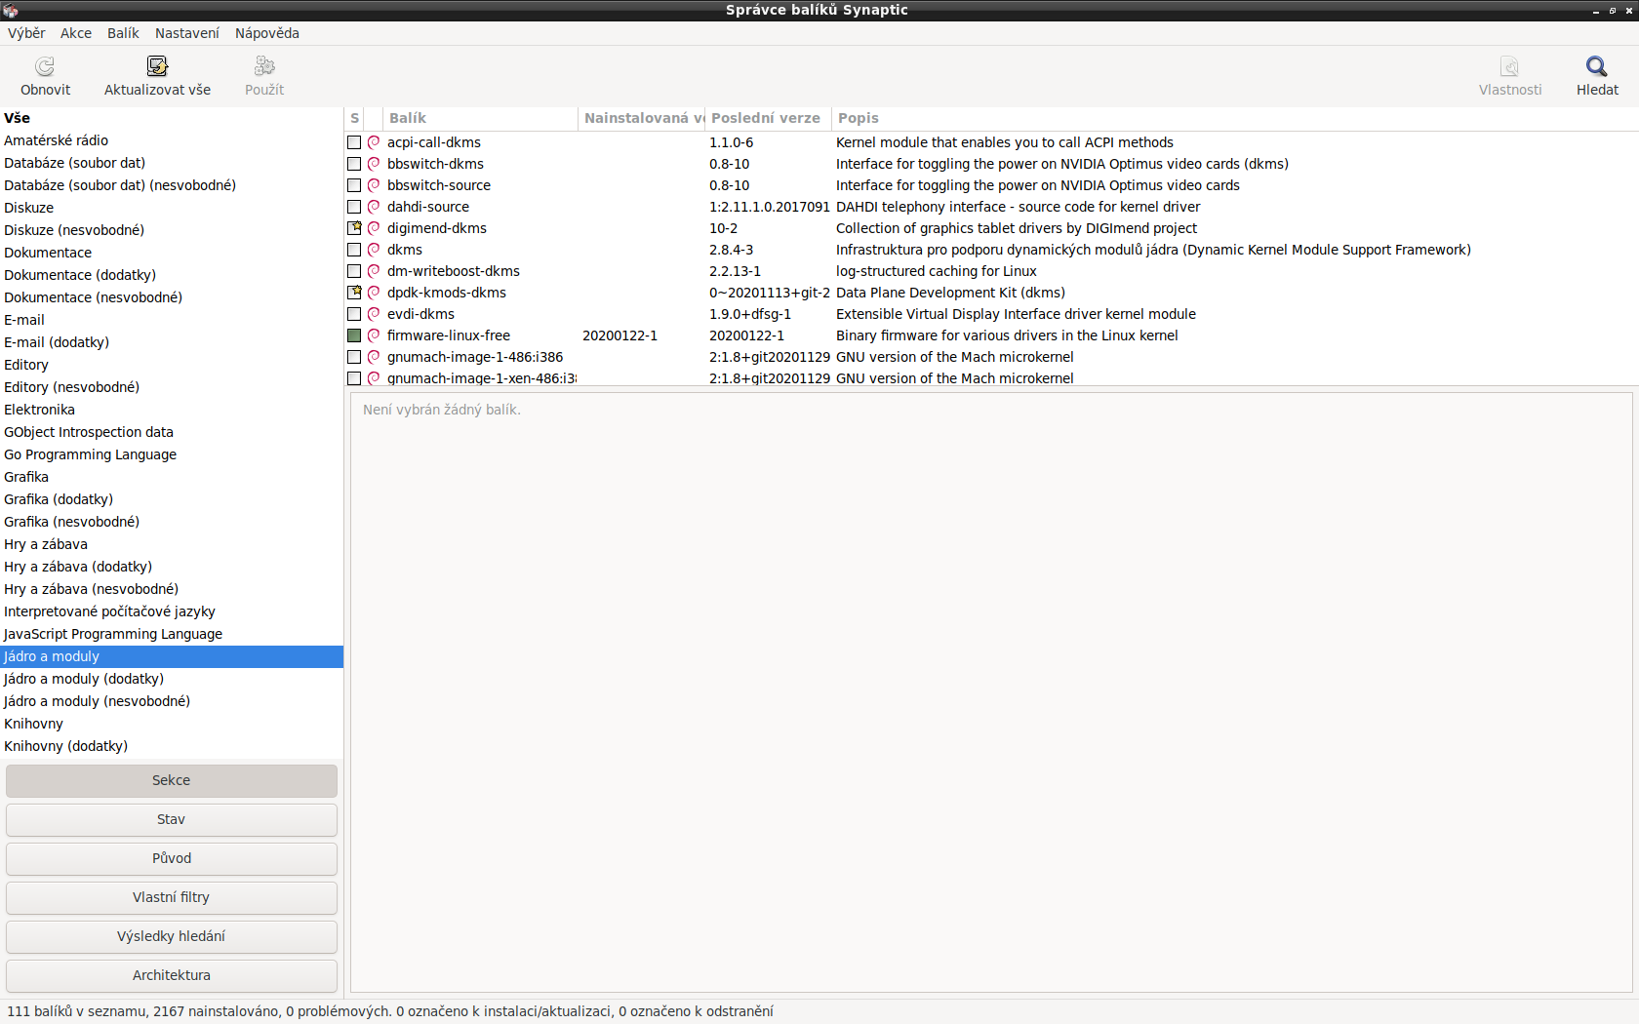1639x1024 pixels.
Task: Select Grafika section
Action: (172, 477)
